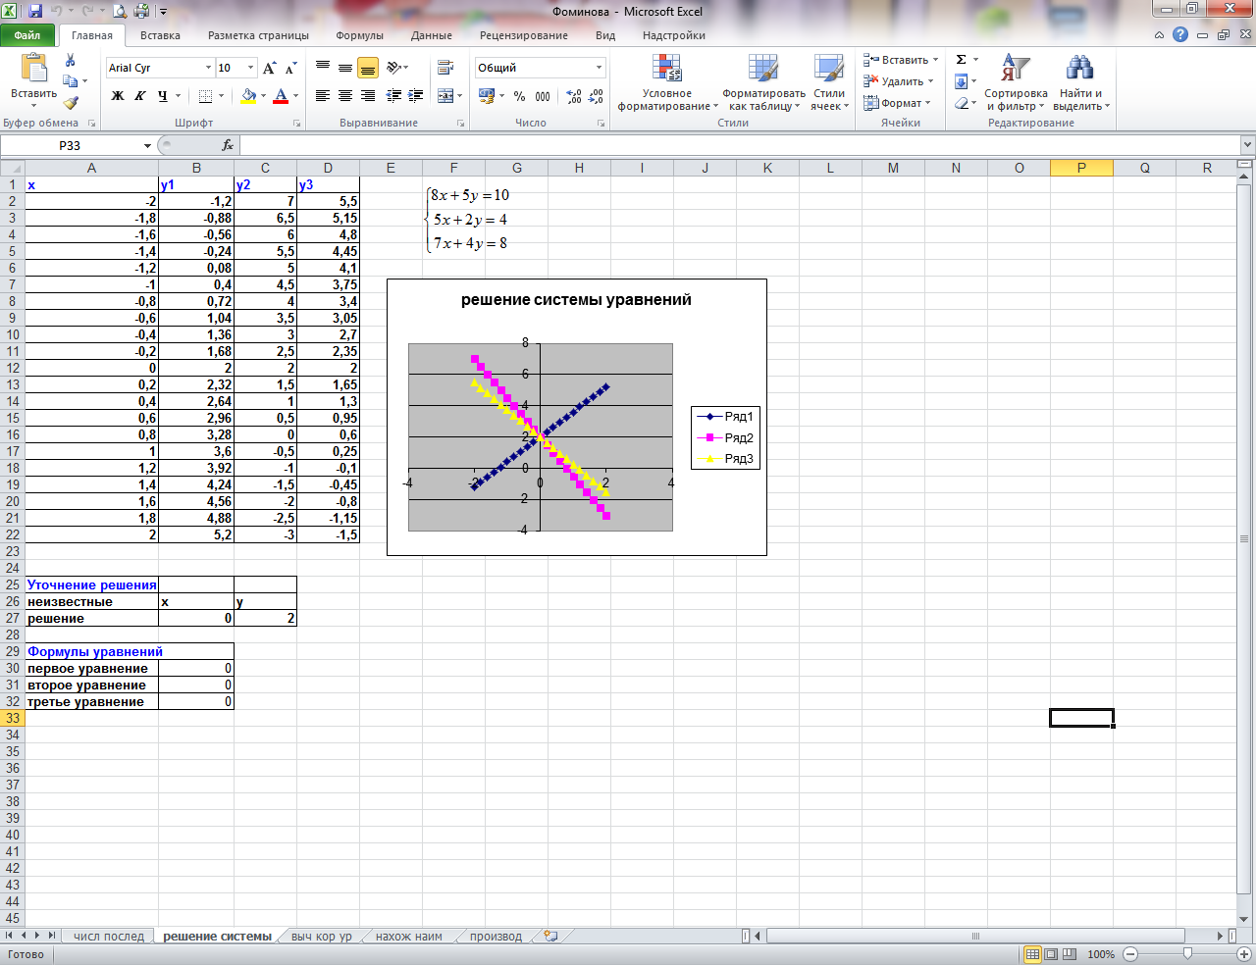Click the Merge and Center icon

click(446, 96)
